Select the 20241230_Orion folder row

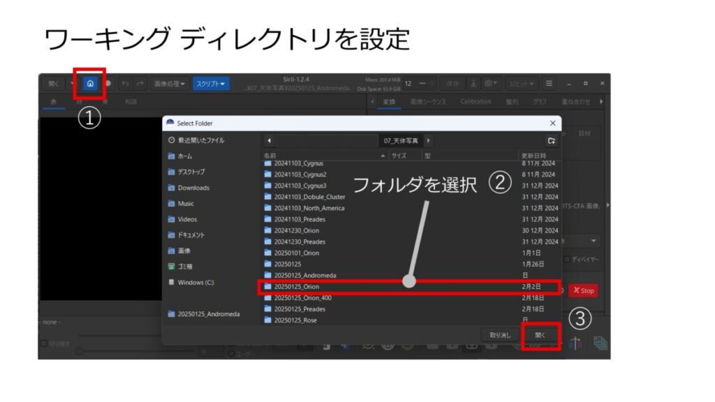pos(410,230)
